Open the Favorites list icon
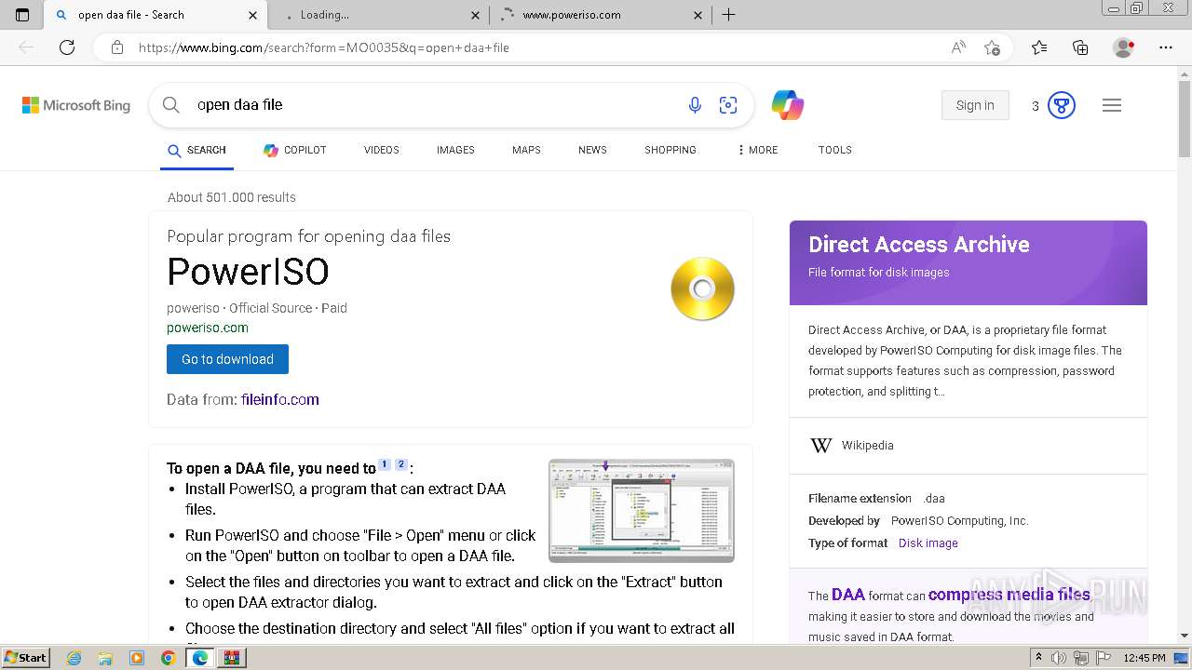The image size is (1192, 670). [x=1039, y=47]
